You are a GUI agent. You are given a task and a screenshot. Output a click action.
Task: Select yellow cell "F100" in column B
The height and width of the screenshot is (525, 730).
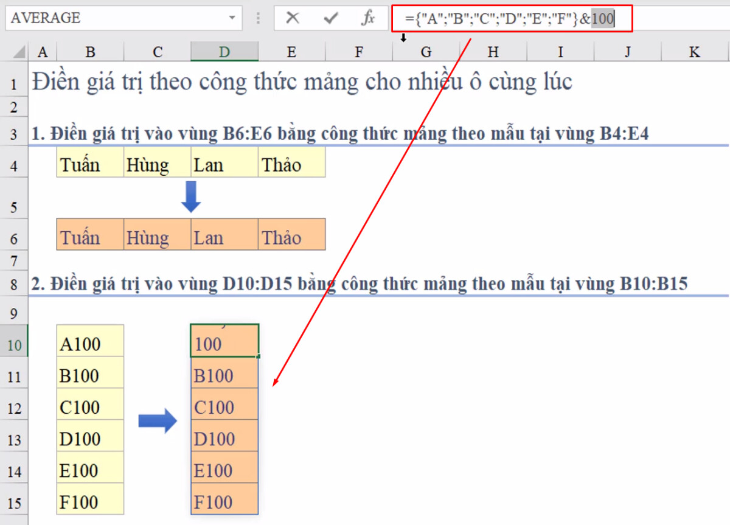tap(90, 499)
